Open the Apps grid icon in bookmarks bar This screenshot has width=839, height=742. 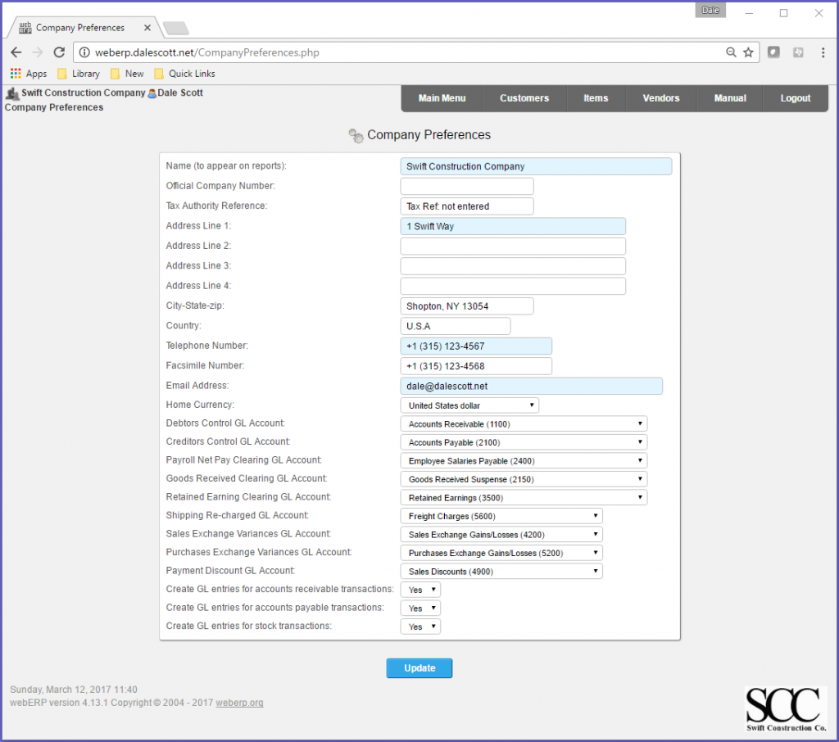pos(16,73)
